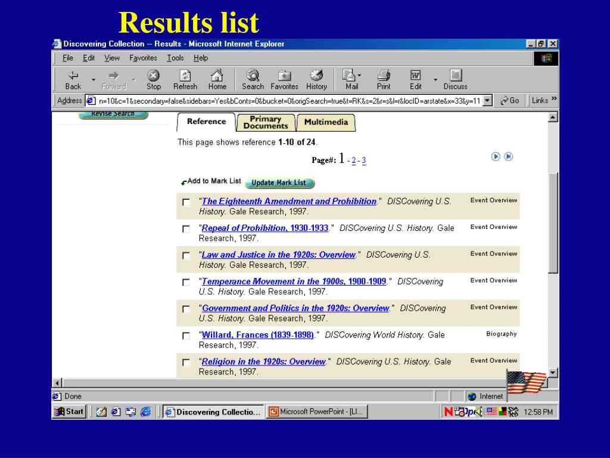
Task: Launch Internet Explorer from quick launch
Action: (x=145, y=411)
